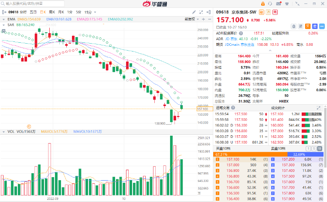
Task: Open JD 京东 ADR link
Action: 231,39
